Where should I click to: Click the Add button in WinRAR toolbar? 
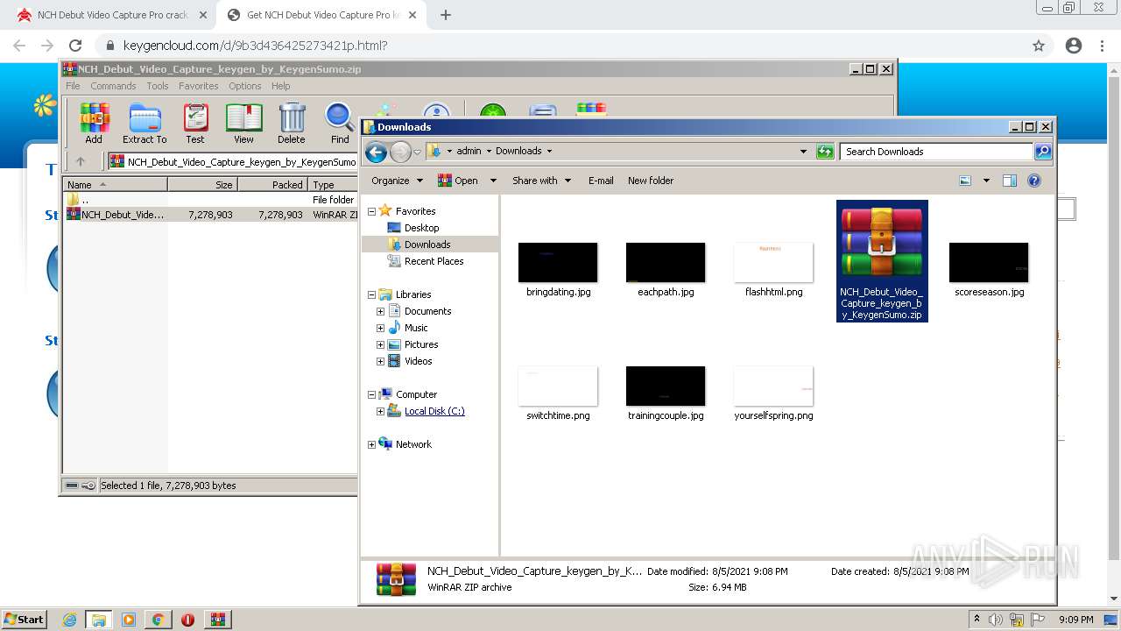pos(94,123)
